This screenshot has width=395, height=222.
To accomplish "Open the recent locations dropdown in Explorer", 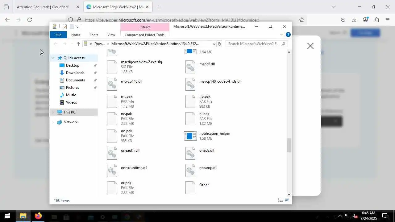I will [x=72, y=44].
